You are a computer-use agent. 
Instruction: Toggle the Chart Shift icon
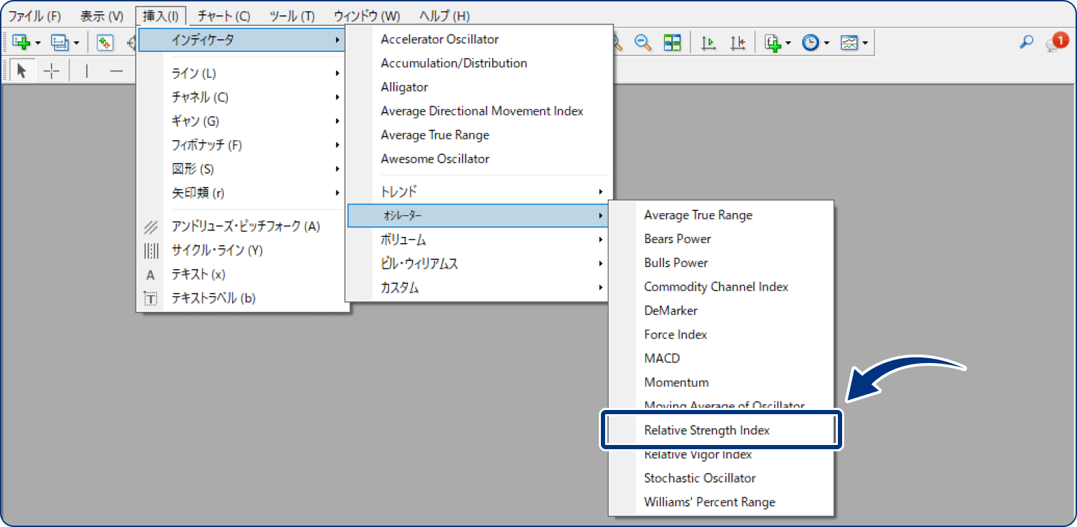(738, 43)
